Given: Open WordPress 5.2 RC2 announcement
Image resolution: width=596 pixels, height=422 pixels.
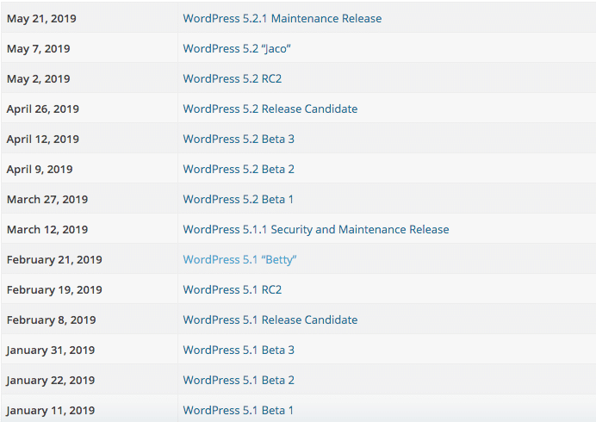Looking at the screenshot, I should (232, 78).
